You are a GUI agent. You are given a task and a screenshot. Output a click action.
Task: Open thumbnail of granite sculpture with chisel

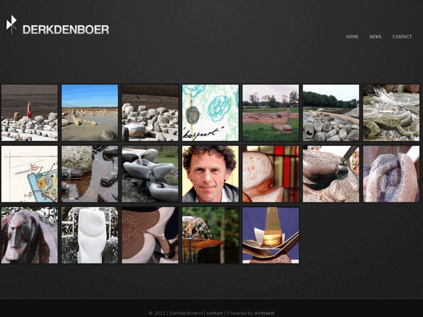(331, 174)
